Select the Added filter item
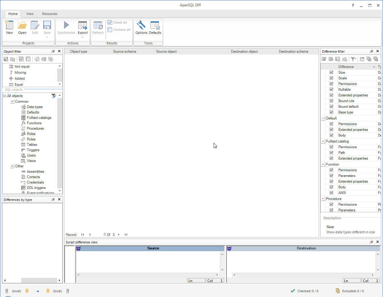 [19, 78]
